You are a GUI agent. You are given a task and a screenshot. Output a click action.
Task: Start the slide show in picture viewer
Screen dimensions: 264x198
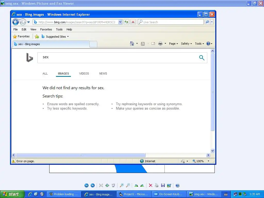pyautogui.click(x=113, y=185)
